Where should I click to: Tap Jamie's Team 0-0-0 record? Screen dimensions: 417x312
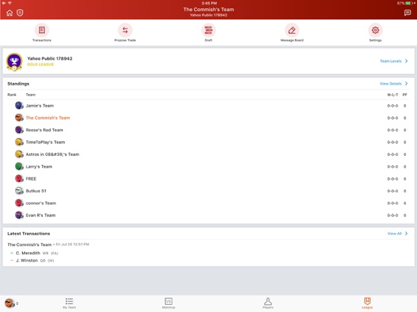coord(392,106)
